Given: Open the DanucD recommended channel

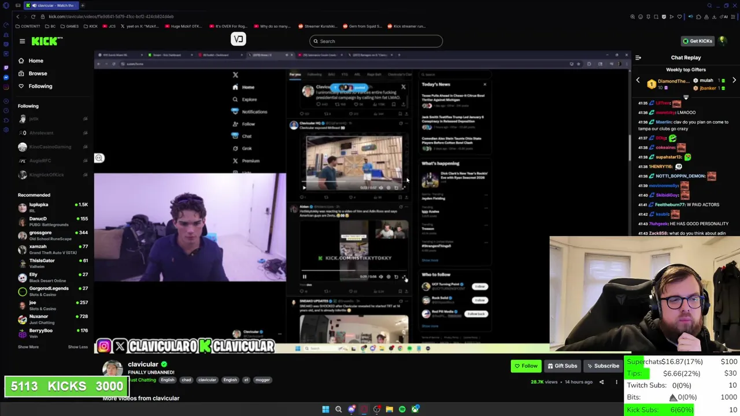Looking at the screenshot, I should click(x=52, y=221).
